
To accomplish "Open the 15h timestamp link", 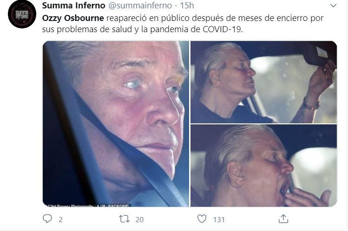I will pyautogui.click(x=187, y=6).
